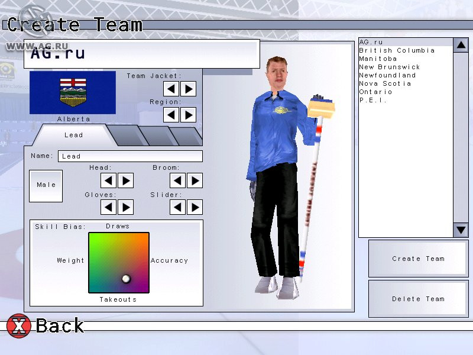
Task: Click the team list scroll down arrow
Action: (461, 230)
